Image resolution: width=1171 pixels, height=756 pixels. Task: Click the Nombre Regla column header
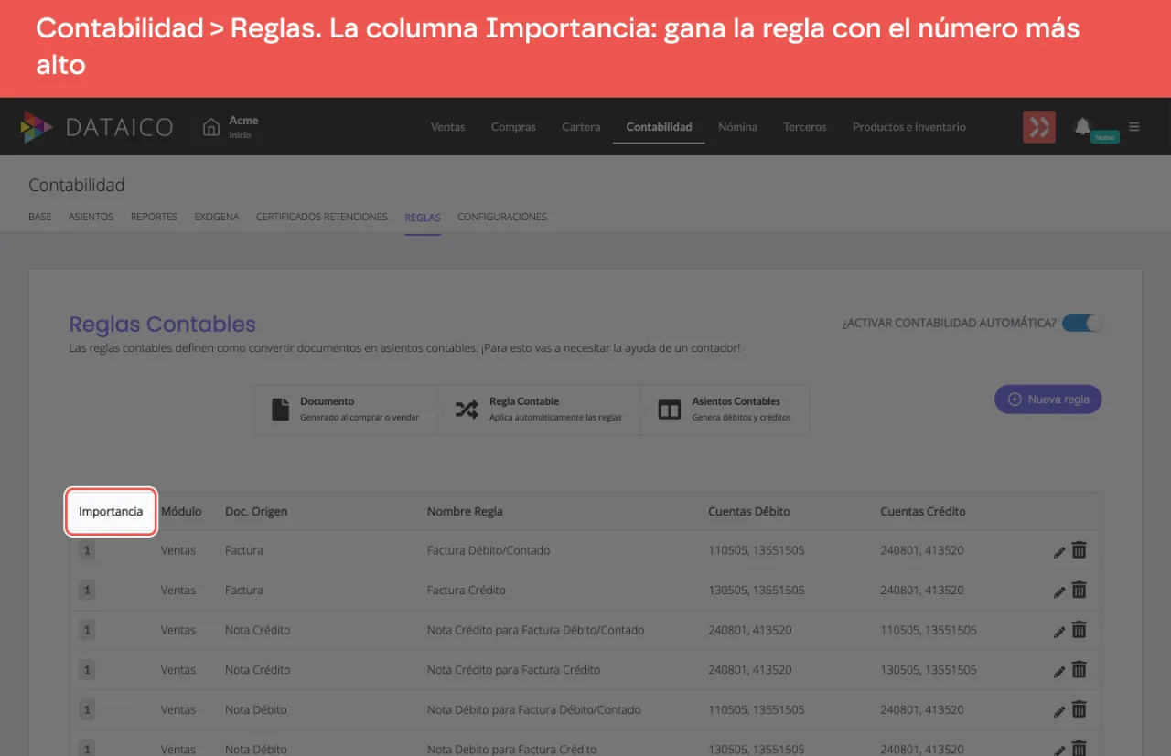coord(465,511)
